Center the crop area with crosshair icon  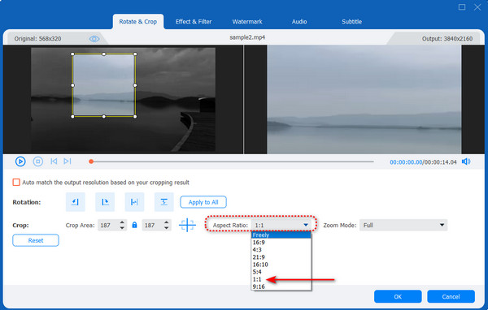(187, 225)
